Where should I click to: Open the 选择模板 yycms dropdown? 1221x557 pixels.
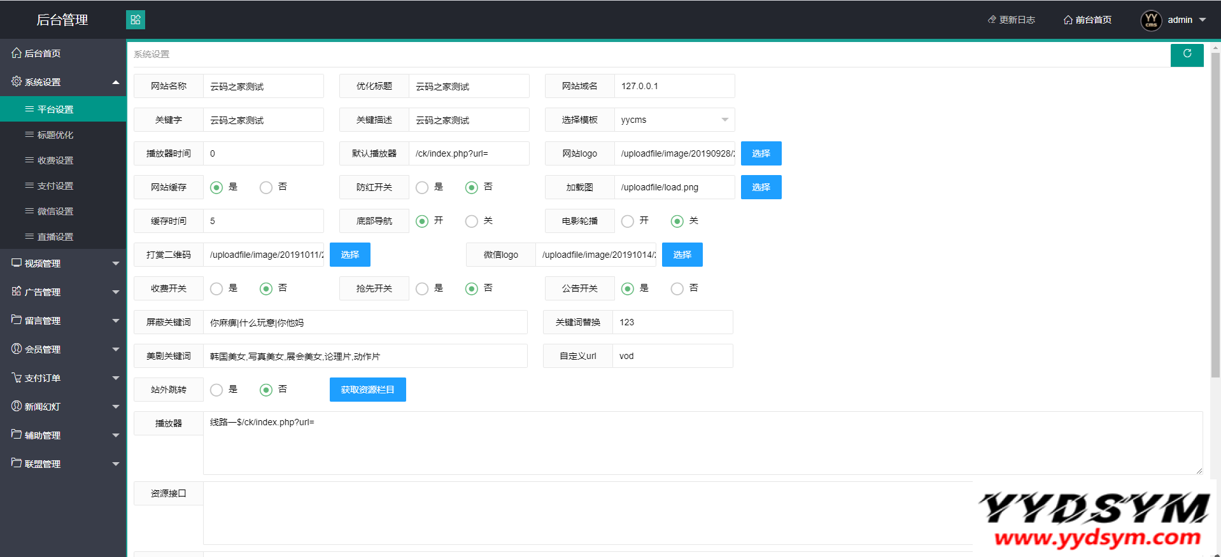point(674,120)
